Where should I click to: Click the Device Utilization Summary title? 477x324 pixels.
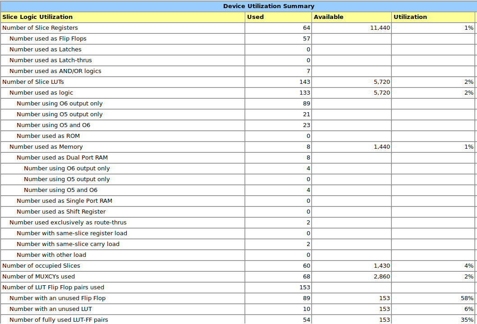click(x=269, y=6)
